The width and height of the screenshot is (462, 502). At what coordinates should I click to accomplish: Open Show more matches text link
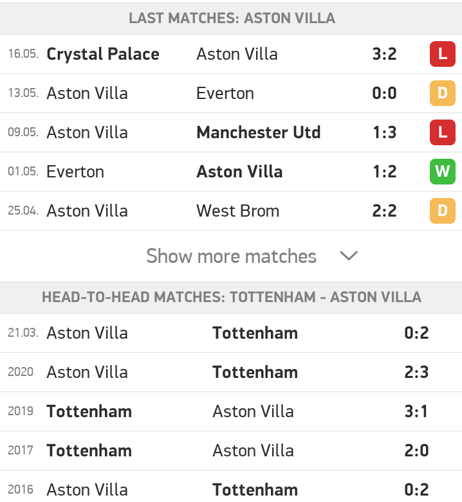coord(231,256)
